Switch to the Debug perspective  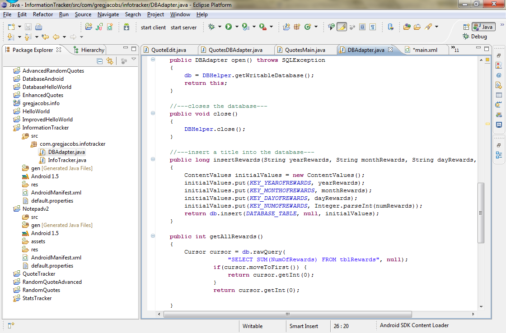[475, 37]
